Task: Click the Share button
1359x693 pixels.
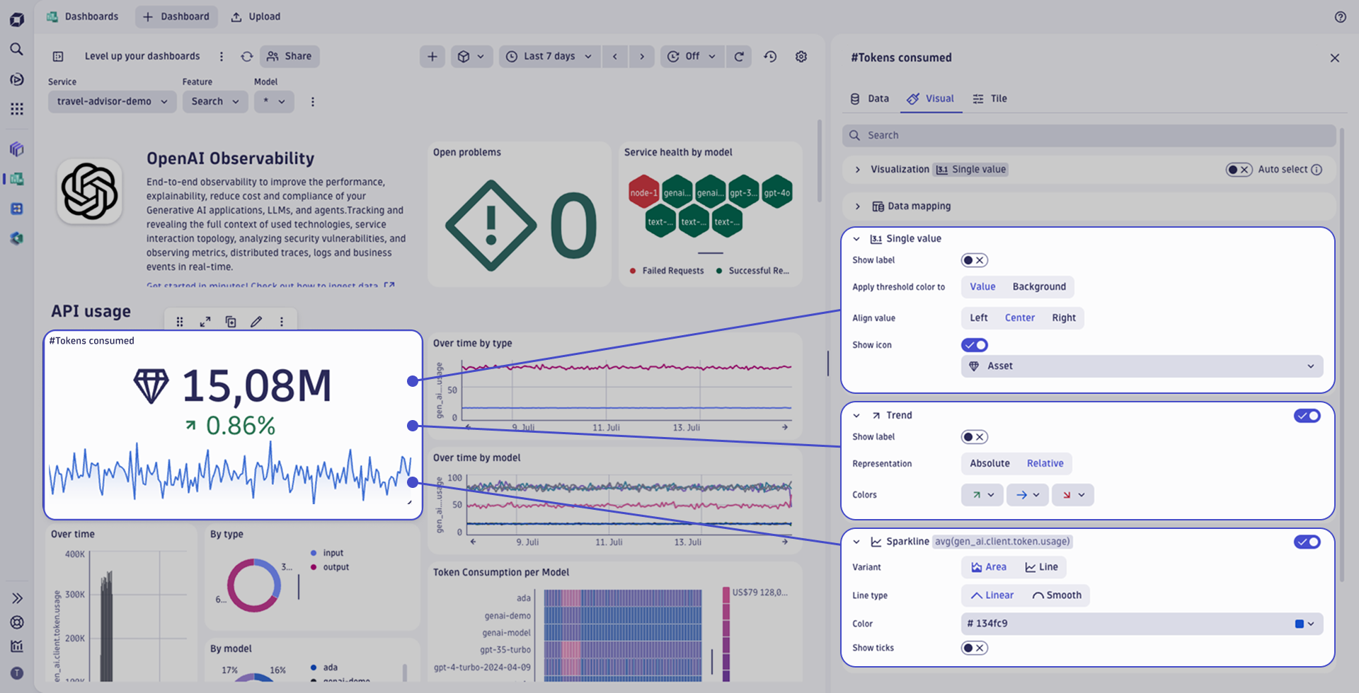Action: click(289, 56)
